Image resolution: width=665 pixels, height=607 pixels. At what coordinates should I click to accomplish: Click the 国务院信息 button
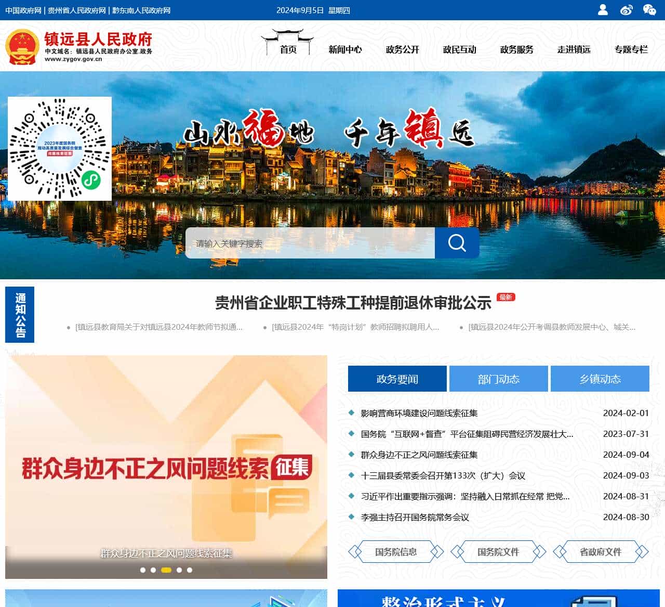(396, 552)
